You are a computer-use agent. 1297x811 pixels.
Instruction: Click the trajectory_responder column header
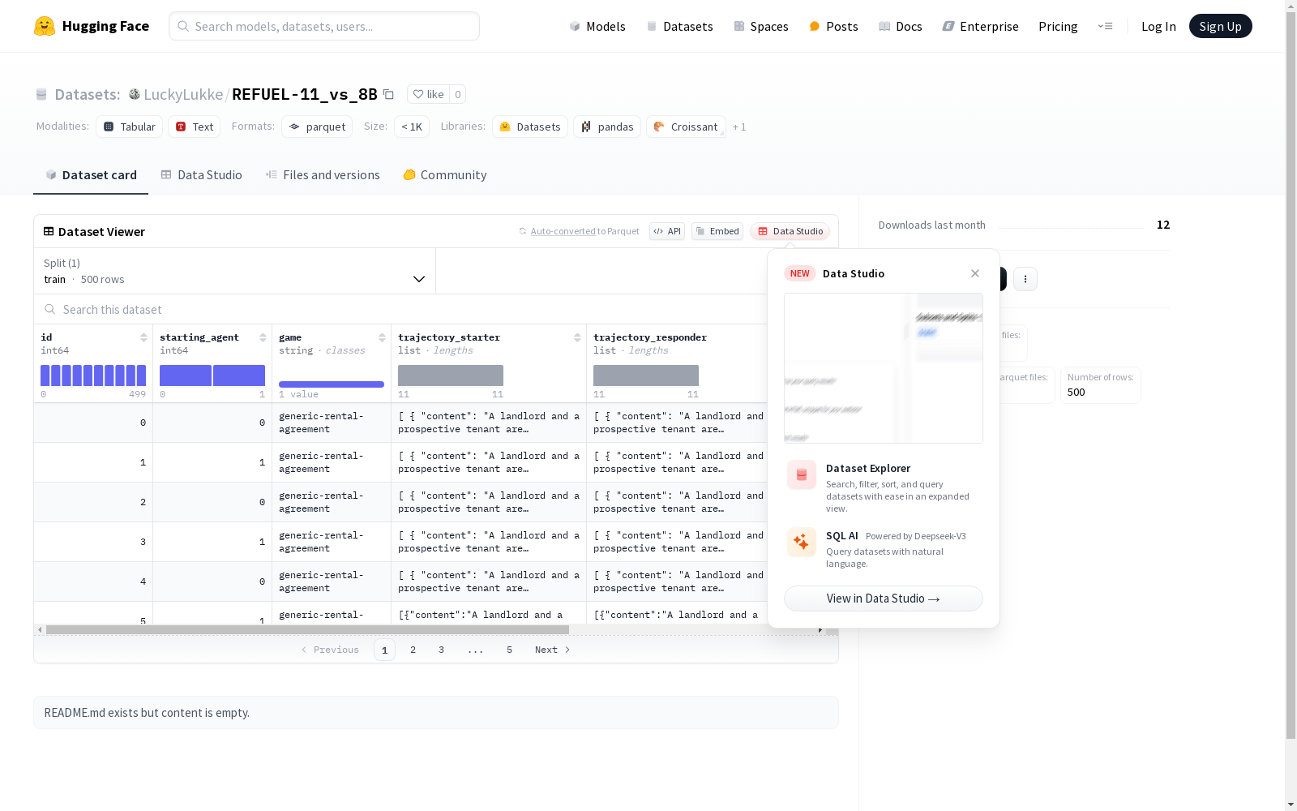[x=650, y=337]
